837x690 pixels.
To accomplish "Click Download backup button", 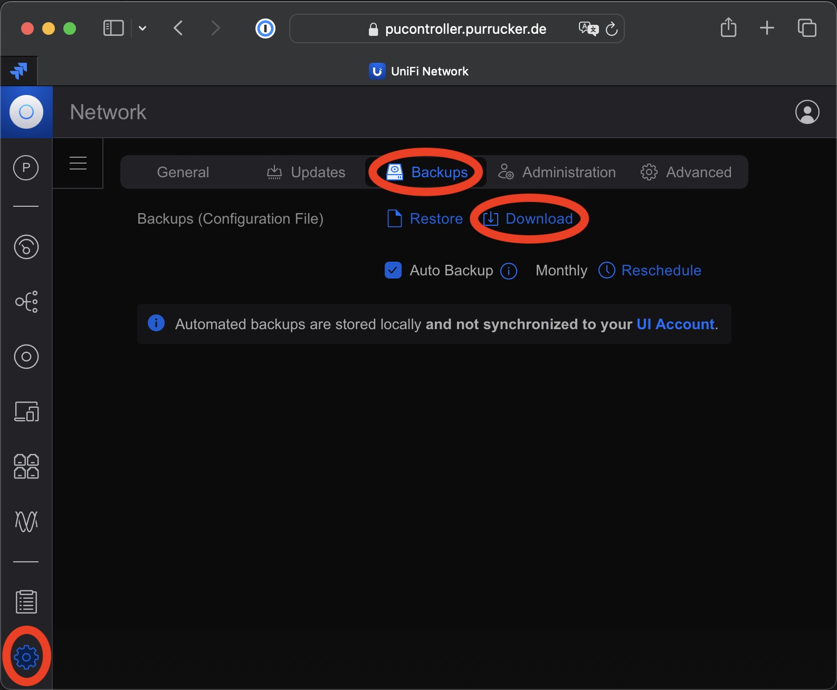I will 528,218.
